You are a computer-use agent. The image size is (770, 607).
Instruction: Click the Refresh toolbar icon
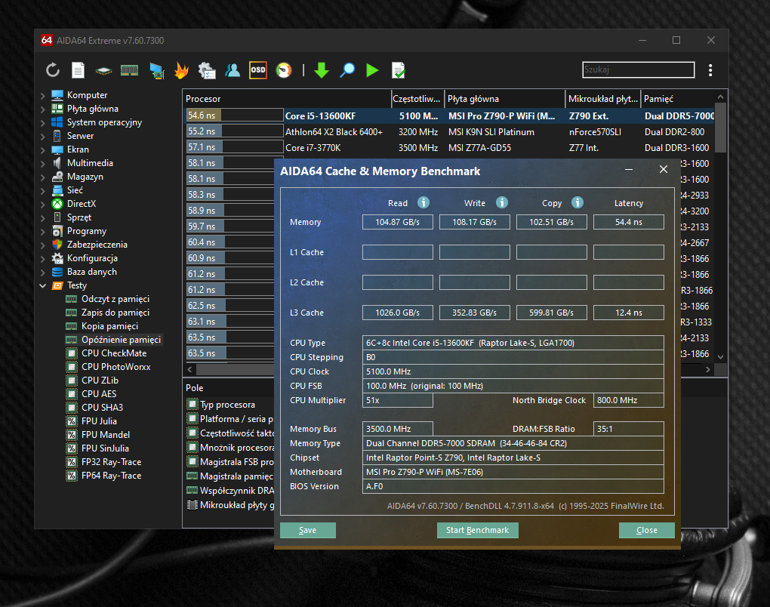52,70
